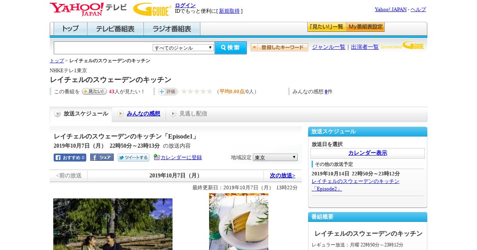
Task: Select the トップ navigation tab
Action: click(x=70, y=29)
